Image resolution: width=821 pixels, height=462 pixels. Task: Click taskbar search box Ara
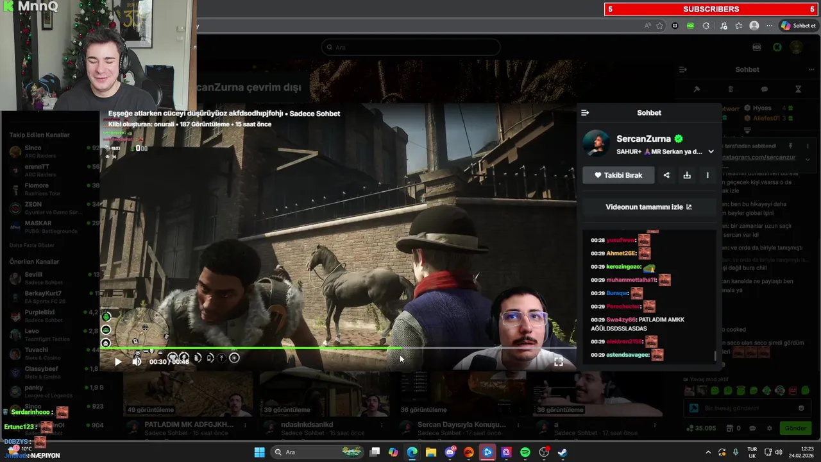[316, 452]
